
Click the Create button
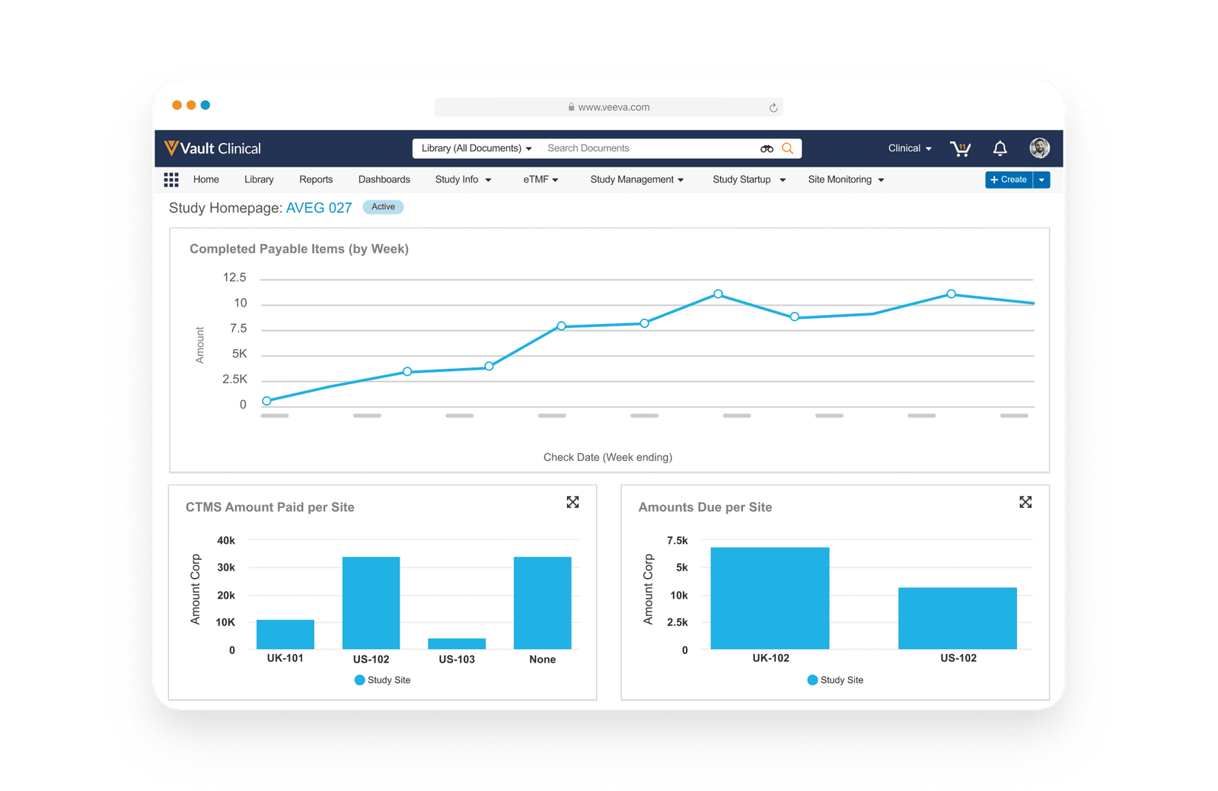pyautogui.click(x=1009, y=179)
